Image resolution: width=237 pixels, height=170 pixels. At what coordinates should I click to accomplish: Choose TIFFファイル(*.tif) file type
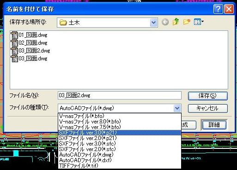coord(120,166)
